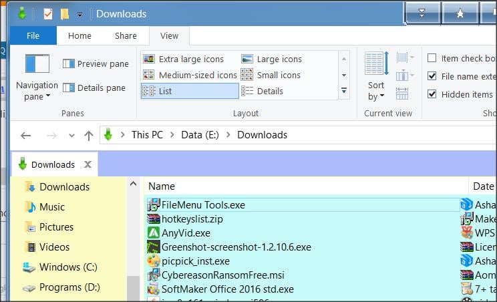497x302 pixels.
Task: Click navigation pane scroll up arrow
Action: (133, 184)
